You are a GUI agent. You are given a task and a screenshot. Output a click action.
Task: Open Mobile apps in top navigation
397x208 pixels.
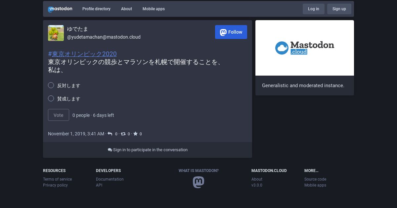point(154,9)
